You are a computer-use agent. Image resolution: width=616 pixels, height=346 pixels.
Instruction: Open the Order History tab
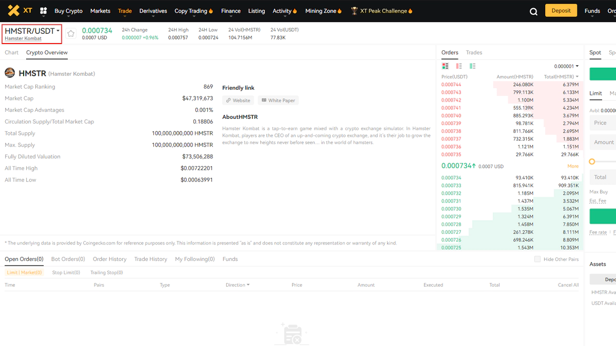[109, 259]
